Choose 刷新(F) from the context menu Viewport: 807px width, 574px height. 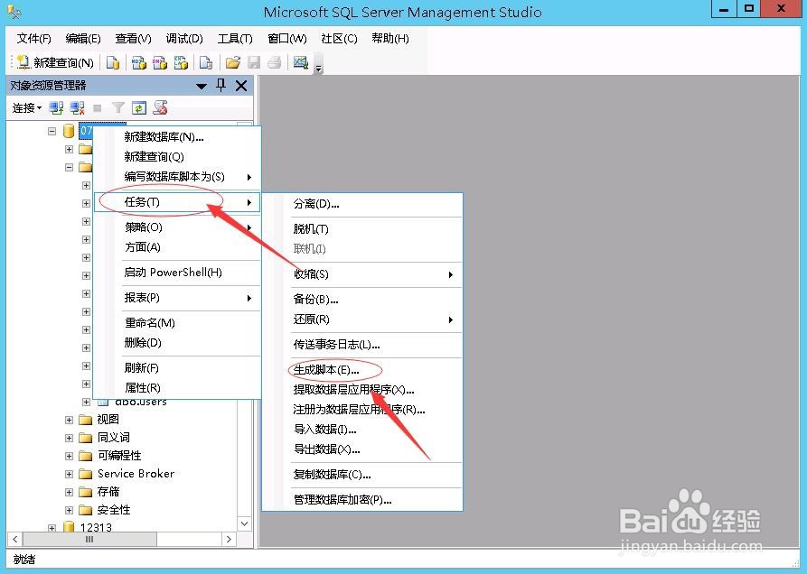(177, 368)
